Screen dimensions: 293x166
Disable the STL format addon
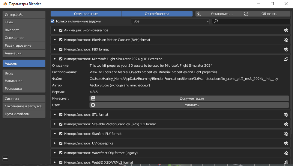[x=61, y=115]
